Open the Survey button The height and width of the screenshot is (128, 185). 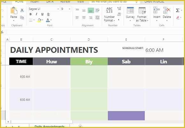(x=130, y=14)
